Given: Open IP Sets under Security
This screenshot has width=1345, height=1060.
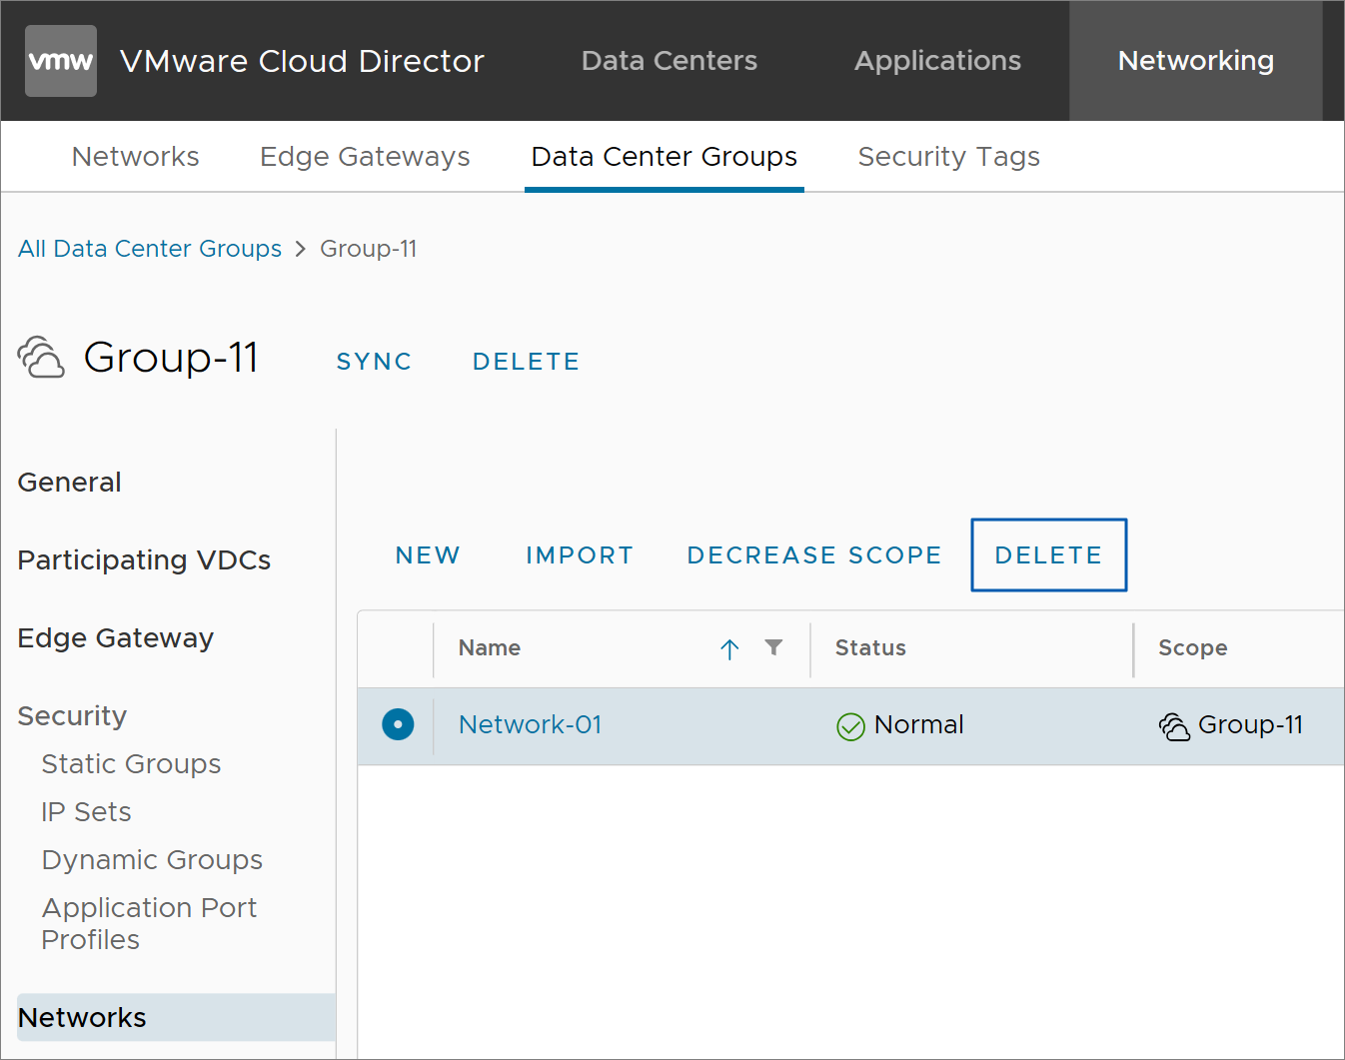Looking at the screenshot, I should [x=87, y=812].
